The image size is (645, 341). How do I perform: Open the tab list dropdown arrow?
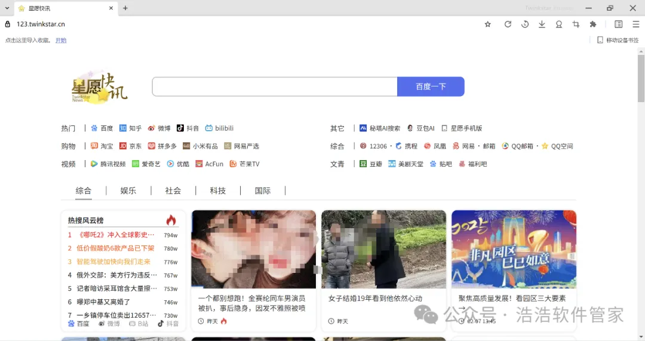(7, 8)
